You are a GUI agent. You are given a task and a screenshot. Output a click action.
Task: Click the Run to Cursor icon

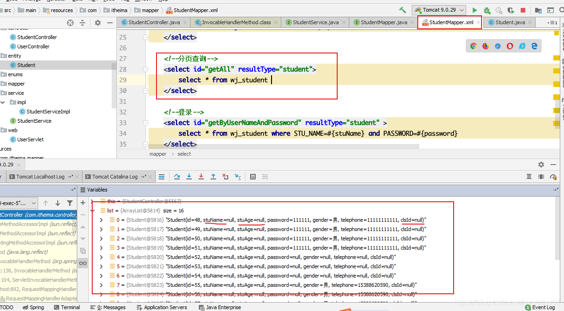pos(238,177)
